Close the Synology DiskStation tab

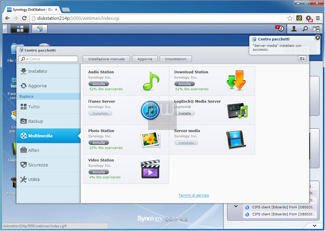56,10
